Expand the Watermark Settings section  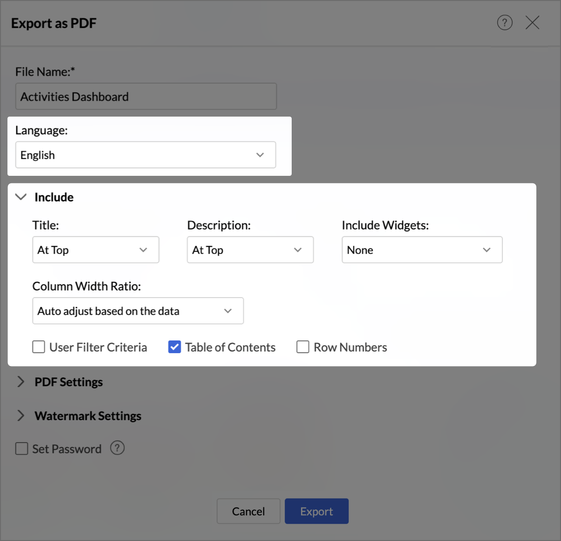click(21, 416)
